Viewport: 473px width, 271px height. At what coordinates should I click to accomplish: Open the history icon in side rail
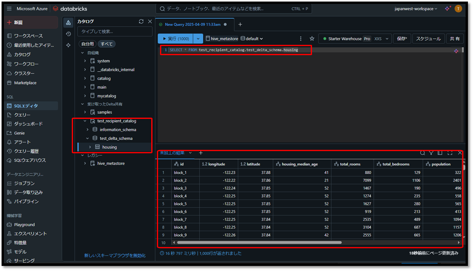click(68, 34)
